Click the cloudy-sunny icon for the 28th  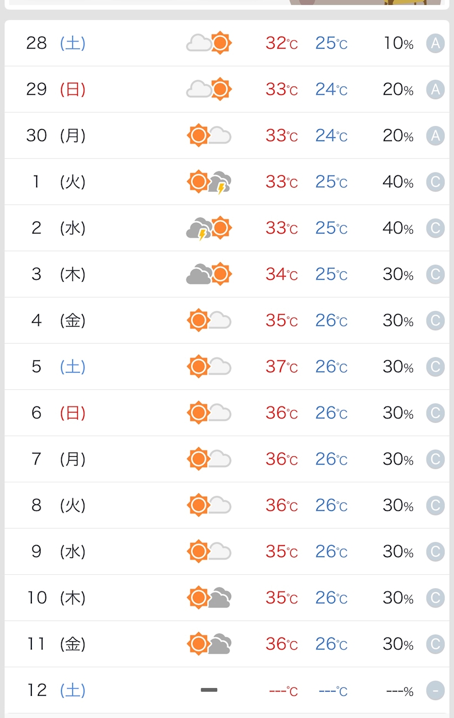point(209,43)
